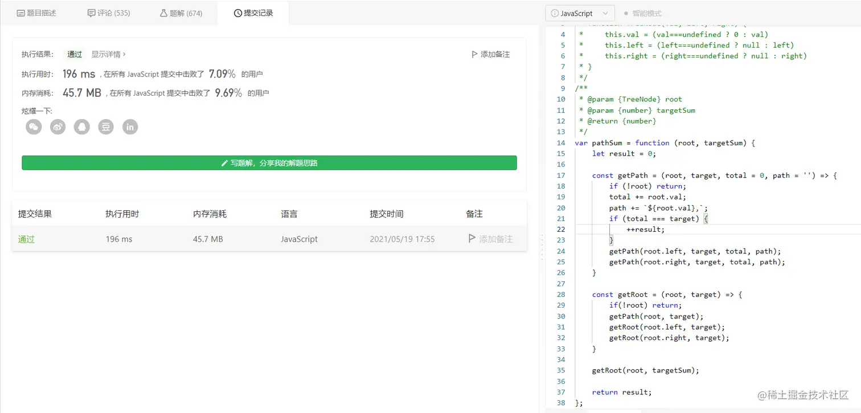Click 'getPath(root.left, target, total, path);' line
Screen dimensions: 861x413
695,251
